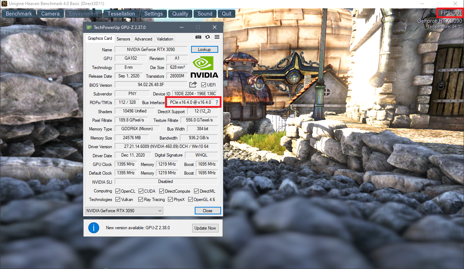Switch to the Sensors tab

coord(123,39)
